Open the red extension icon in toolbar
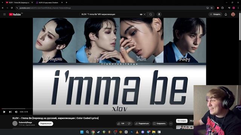Image resolution: width=241 pixels, height=135 pixels. click(218, 8)
